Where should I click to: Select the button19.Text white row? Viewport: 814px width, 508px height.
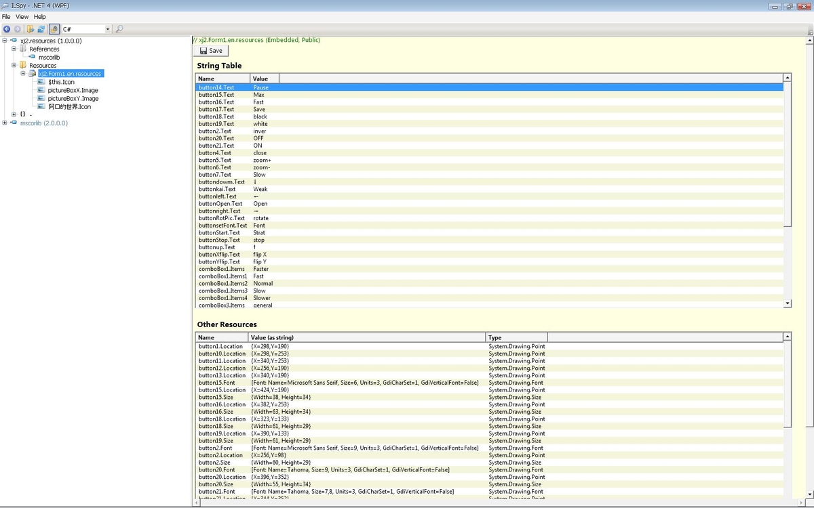489,124
